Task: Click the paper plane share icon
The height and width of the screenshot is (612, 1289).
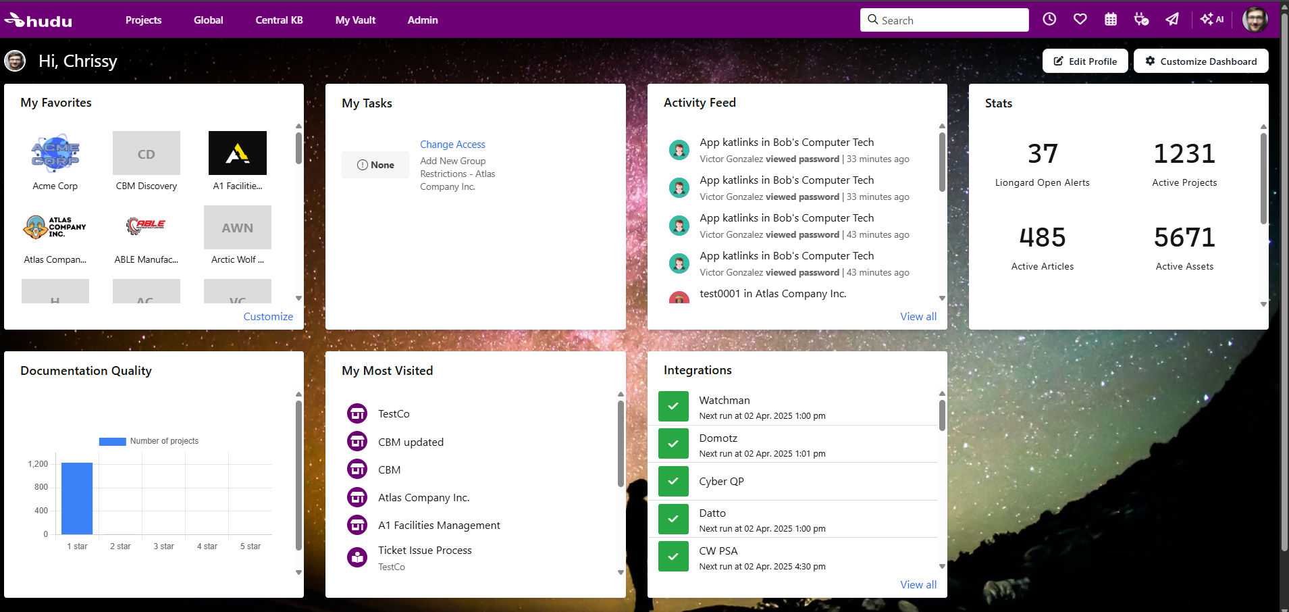Action: pyautogui.click(x=1172, y=20)
